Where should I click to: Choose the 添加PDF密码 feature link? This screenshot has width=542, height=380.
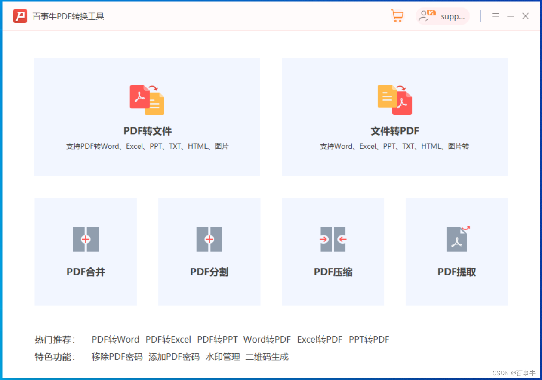click(174, 357)
